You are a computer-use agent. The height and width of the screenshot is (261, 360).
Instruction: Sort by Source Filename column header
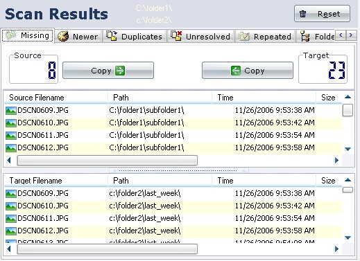click(x=56, y=98)
